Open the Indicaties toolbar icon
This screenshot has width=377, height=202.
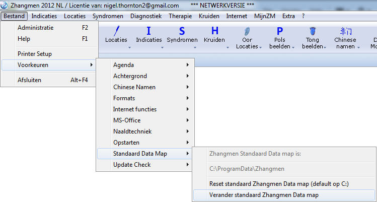(x=149, y=31)
